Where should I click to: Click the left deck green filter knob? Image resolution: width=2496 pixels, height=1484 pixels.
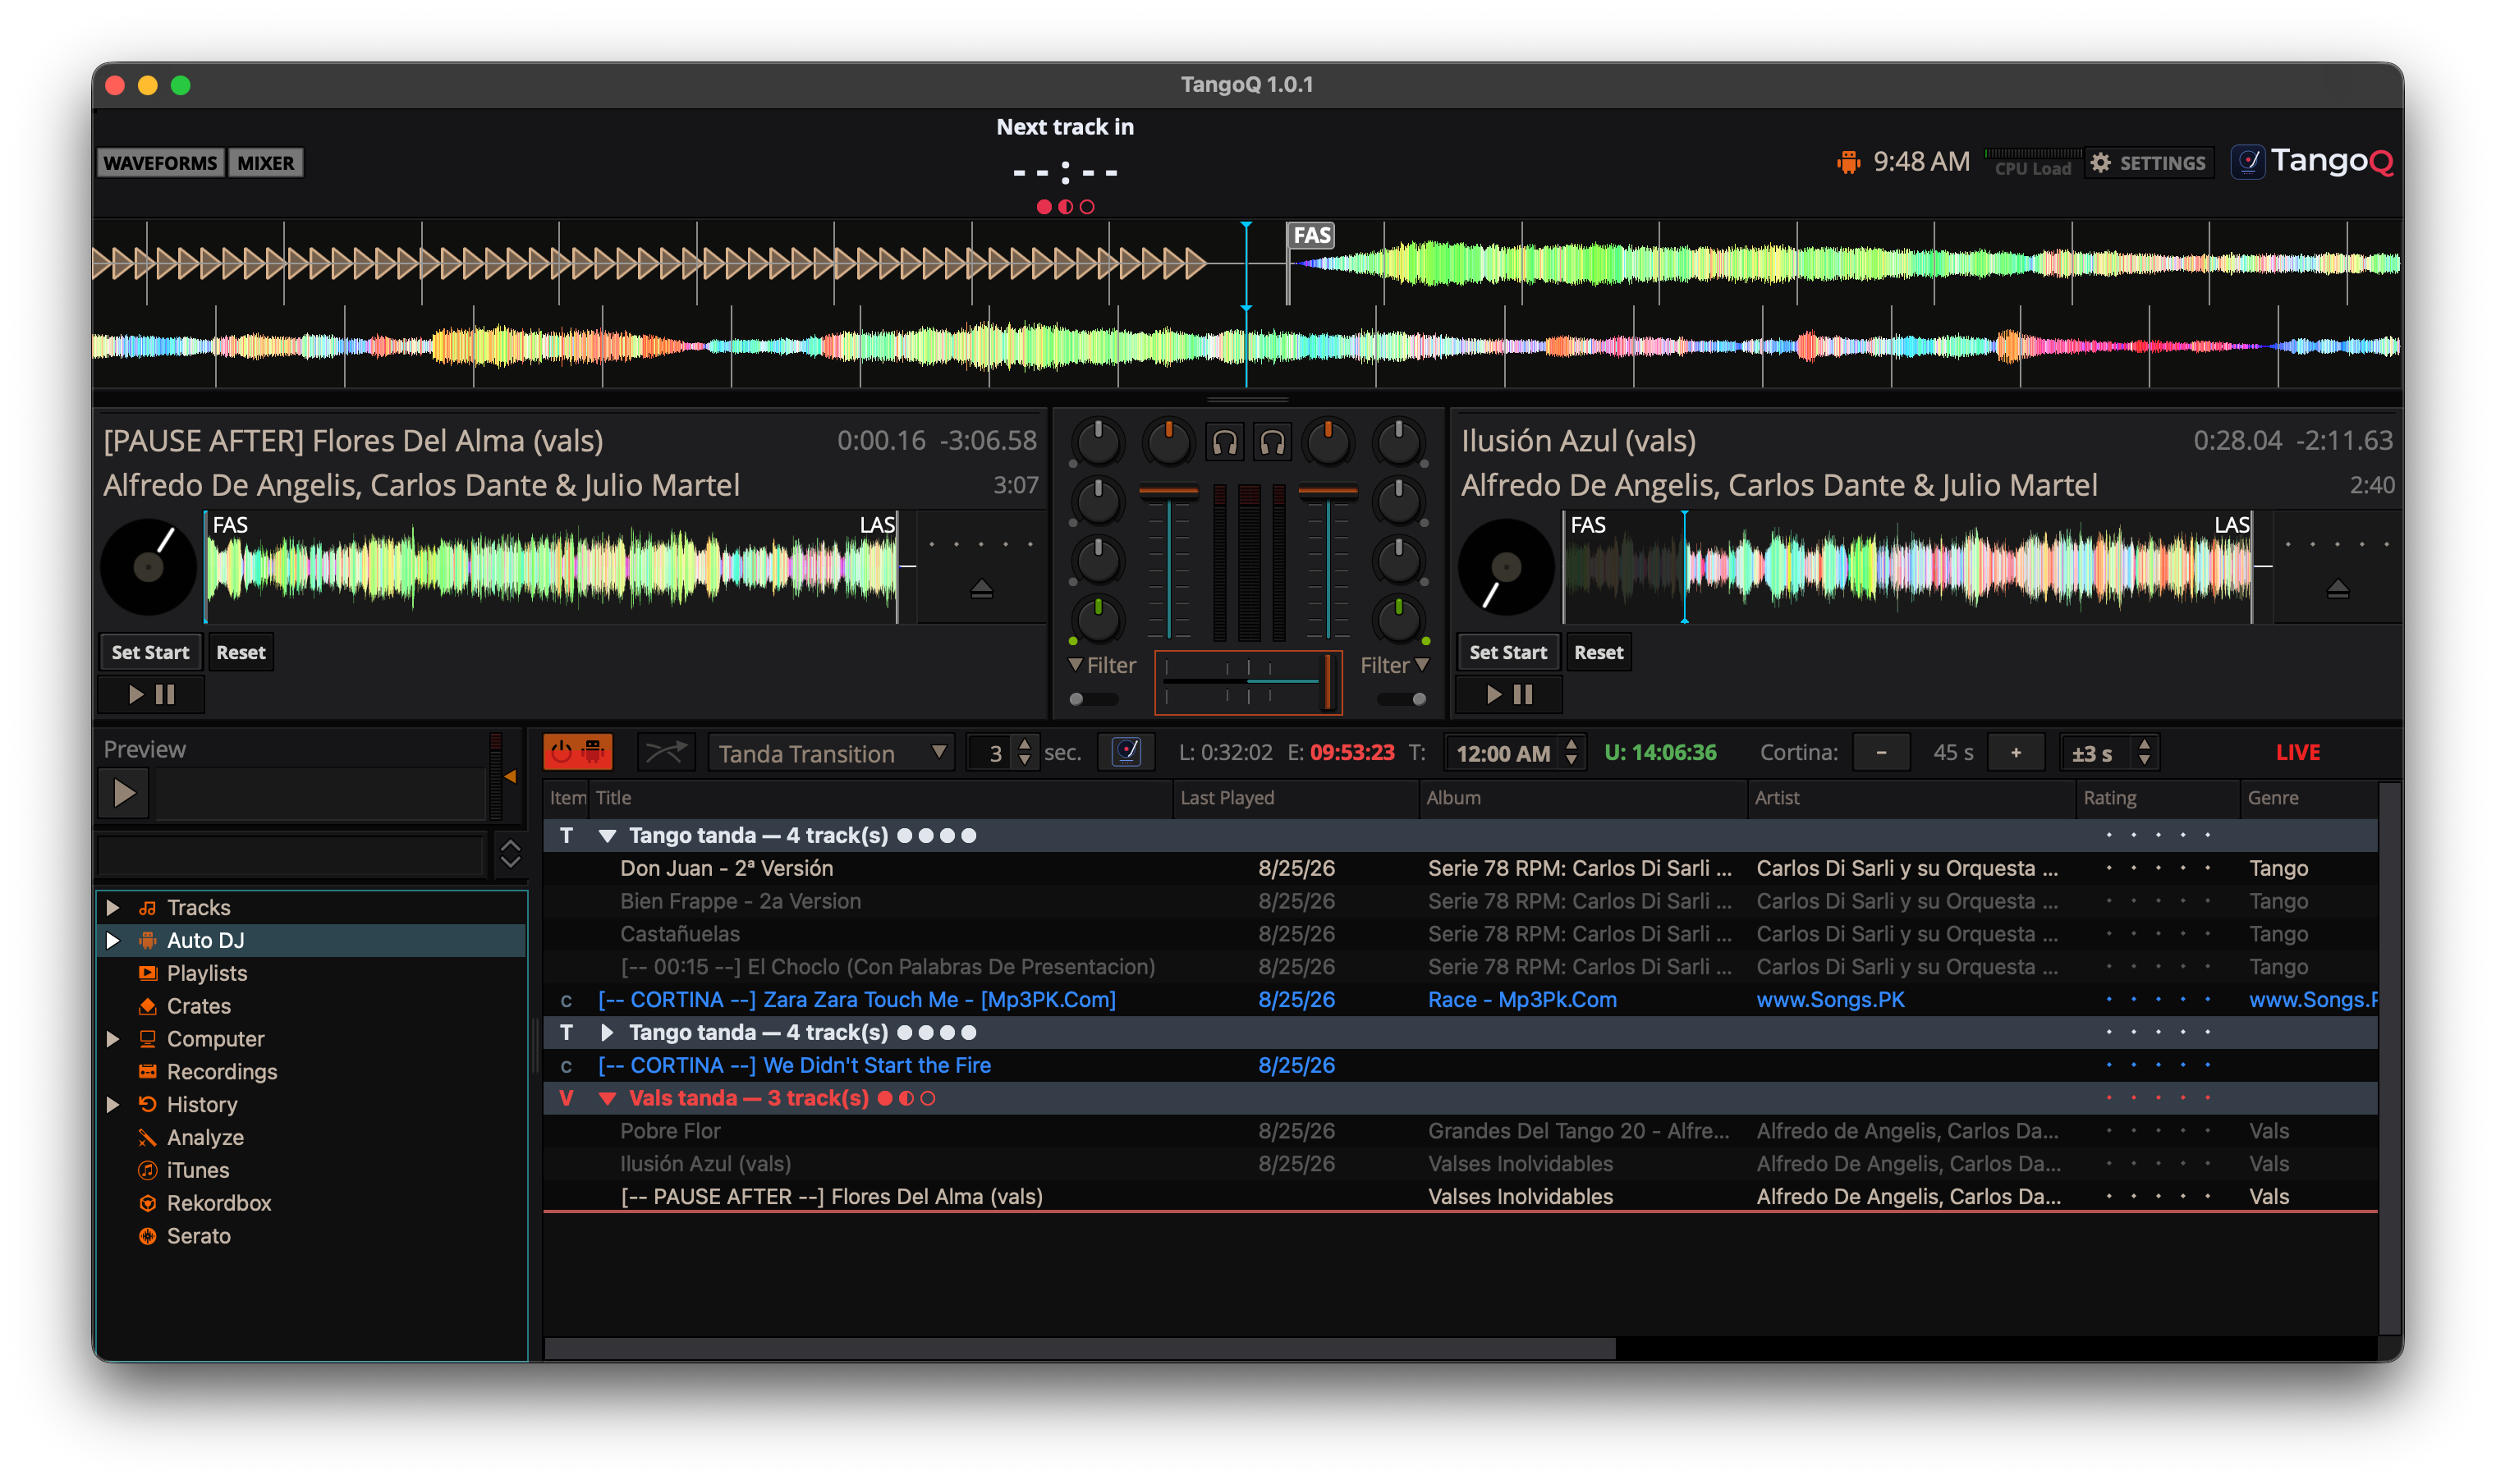point(1097,620)
